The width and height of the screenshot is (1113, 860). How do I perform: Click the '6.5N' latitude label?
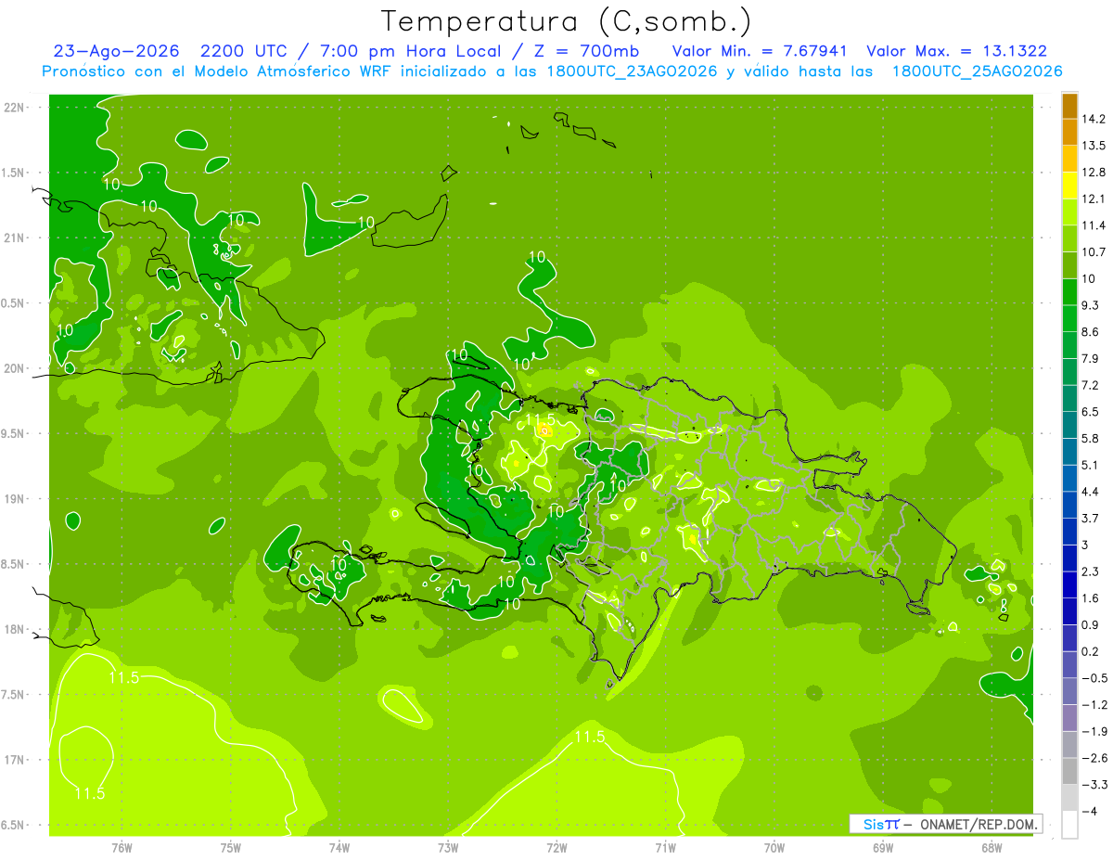coord(13,825)
